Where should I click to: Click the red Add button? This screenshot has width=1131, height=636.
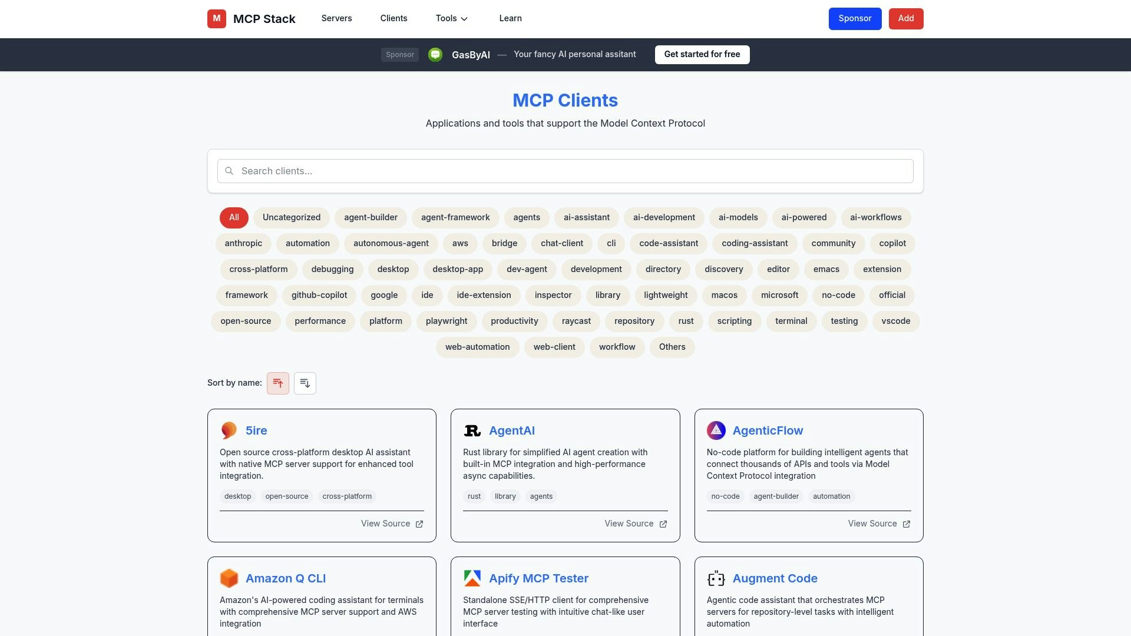coord(906,19)
